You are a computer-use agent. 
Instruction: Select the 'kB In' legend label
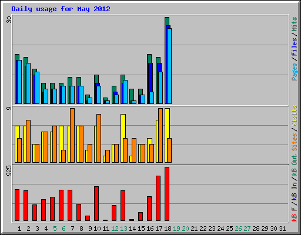click(295, 191)
